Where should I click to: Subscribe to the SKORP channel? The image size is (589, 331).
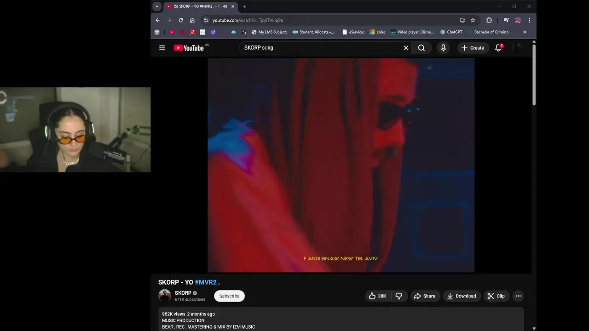(x=229, y=296)
